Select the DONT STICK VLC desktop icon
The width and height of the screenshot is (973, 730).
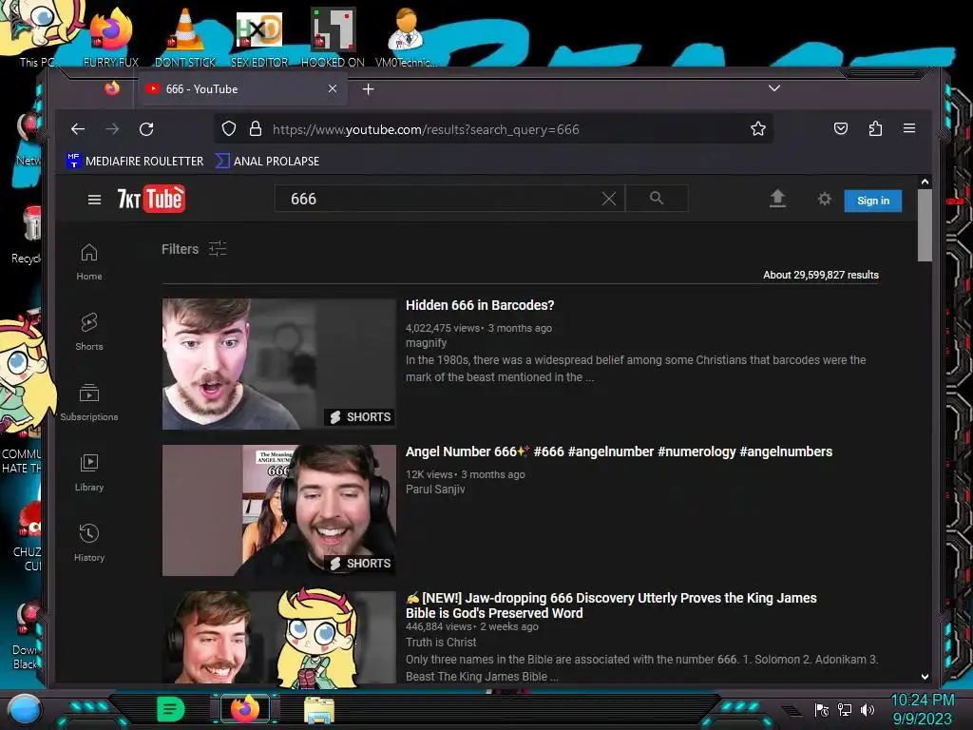point(185,37)
